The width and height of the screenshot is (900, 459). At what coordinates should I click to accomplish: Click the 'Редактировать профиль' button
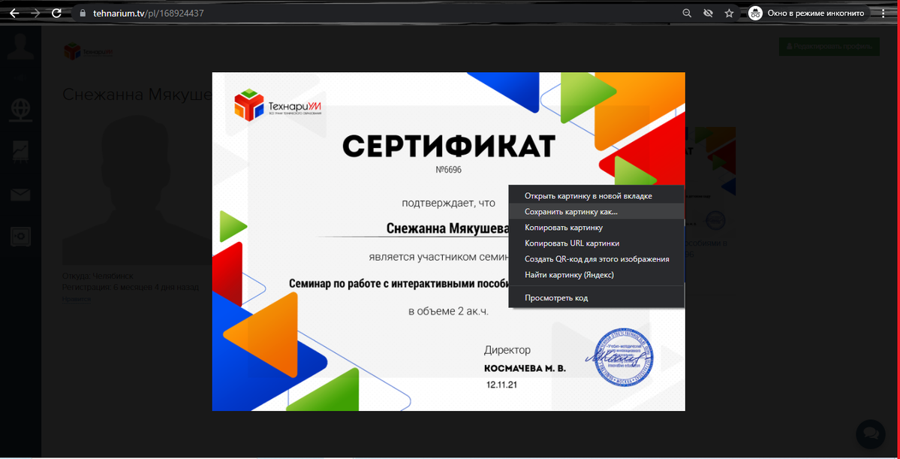tap(829, 47)
